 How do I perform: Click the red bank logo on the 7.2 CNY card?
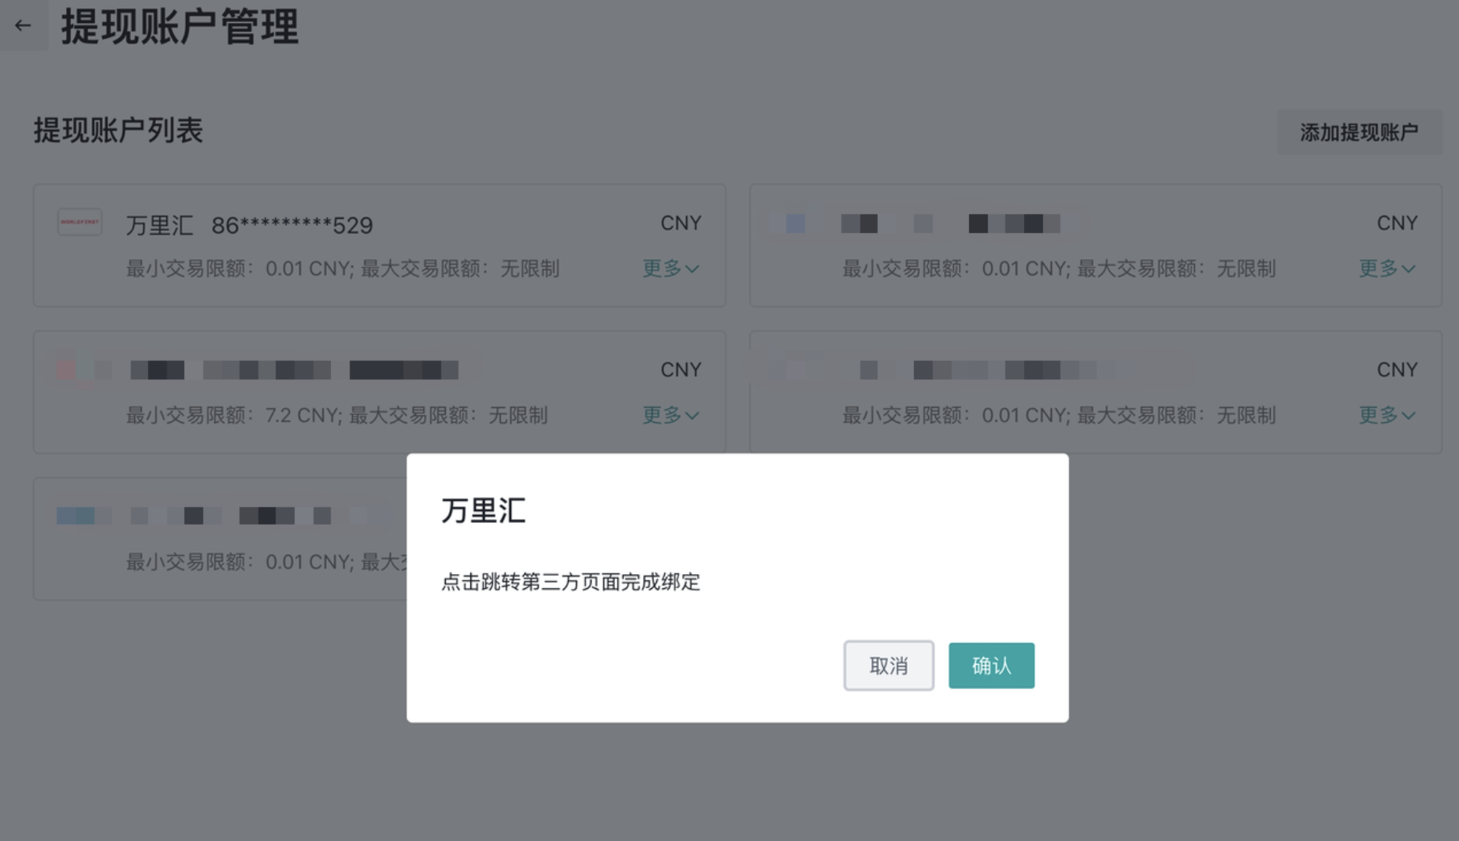(x=67, y=369)
